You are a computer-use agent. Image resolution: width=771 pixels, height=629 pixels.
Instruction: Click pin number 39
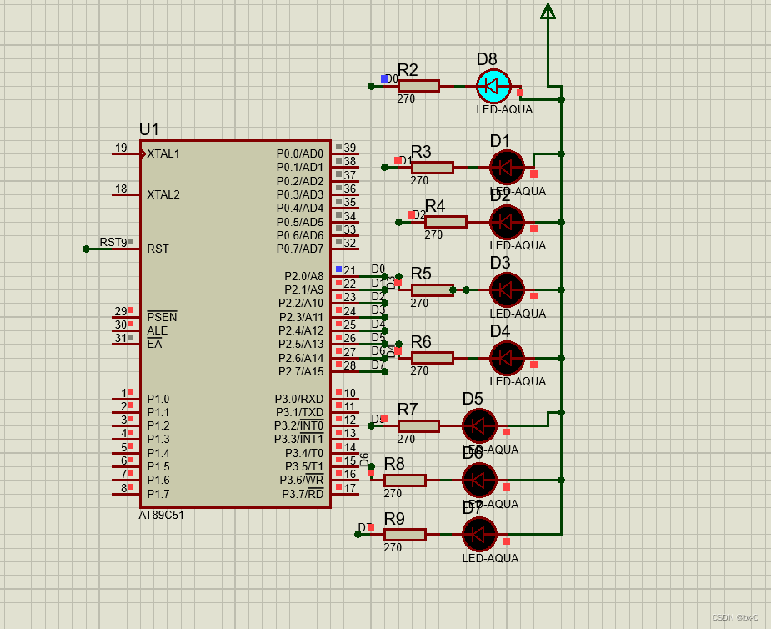point(349,148)
